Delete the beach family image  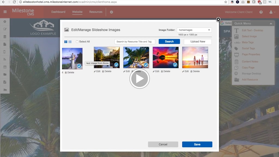195,71
